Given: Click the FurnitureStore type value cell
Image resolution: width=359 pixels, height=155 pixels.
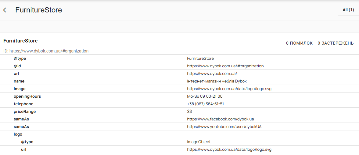Looking at the screenshot, I should click(x=200, y=59).
